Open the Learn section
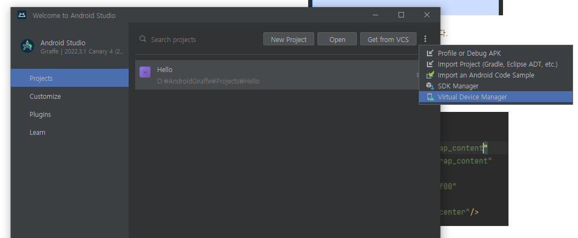This screenshot has height=238, width=578. (70, 133)
